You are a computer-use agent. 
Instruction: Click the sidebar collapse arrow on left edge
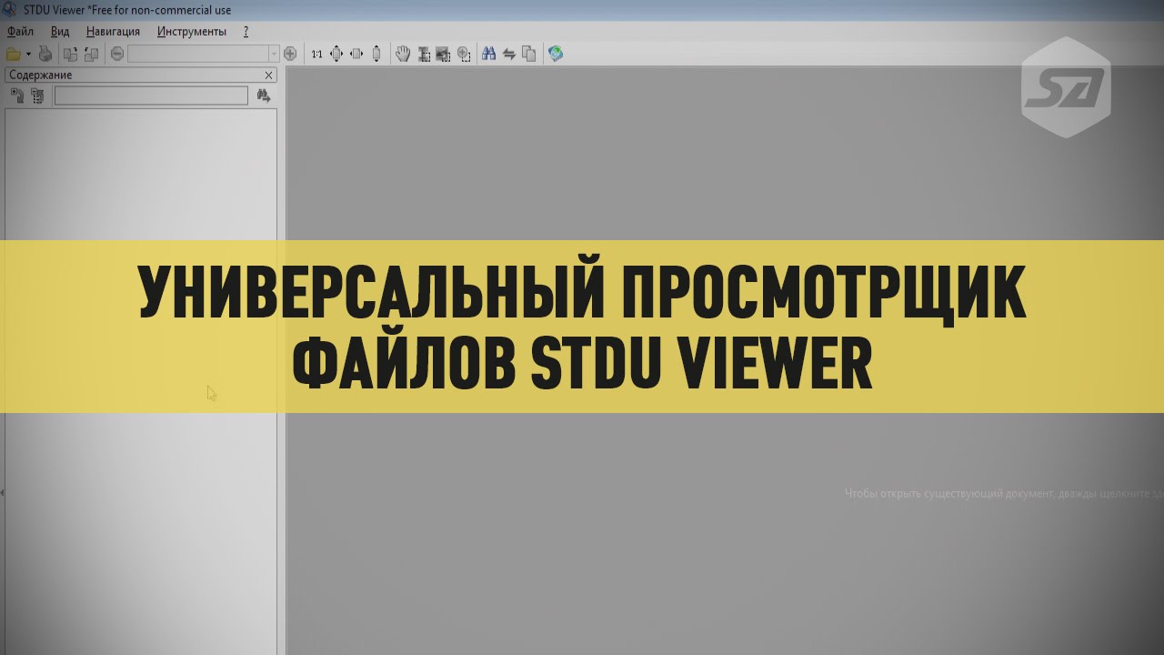pos(3,493)
